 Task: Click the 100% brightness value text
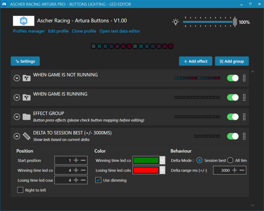244,22
